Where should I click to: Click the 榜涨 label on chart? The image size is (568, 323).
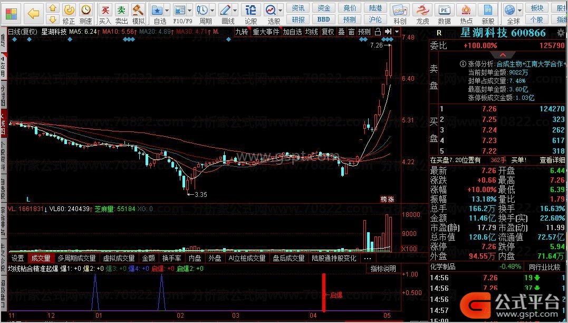click(387, 199)
